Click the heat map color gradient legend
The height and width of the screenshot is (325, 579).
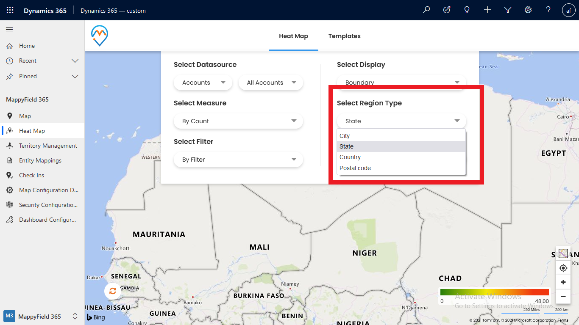pyautogui.click(x=495, y=292)
